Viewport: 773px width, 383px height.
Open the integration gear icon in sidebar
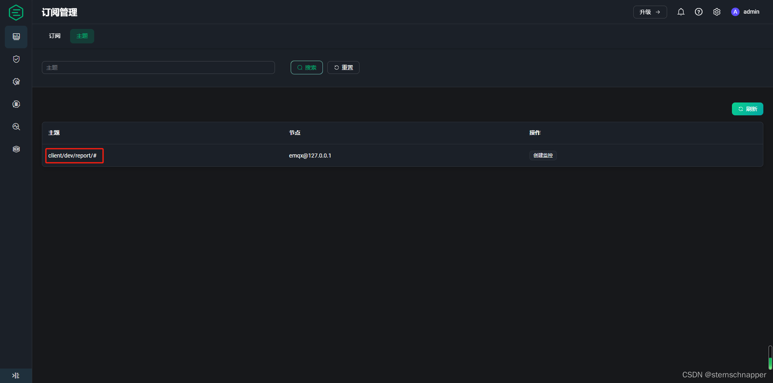pos(16,82)
